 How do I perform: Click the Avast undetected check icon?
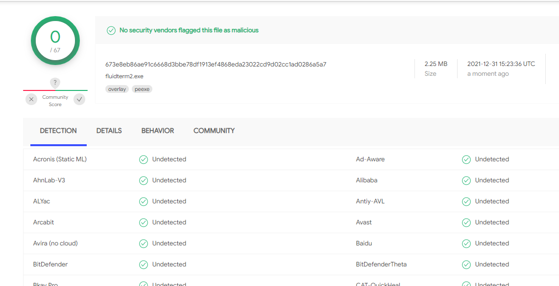466,222
